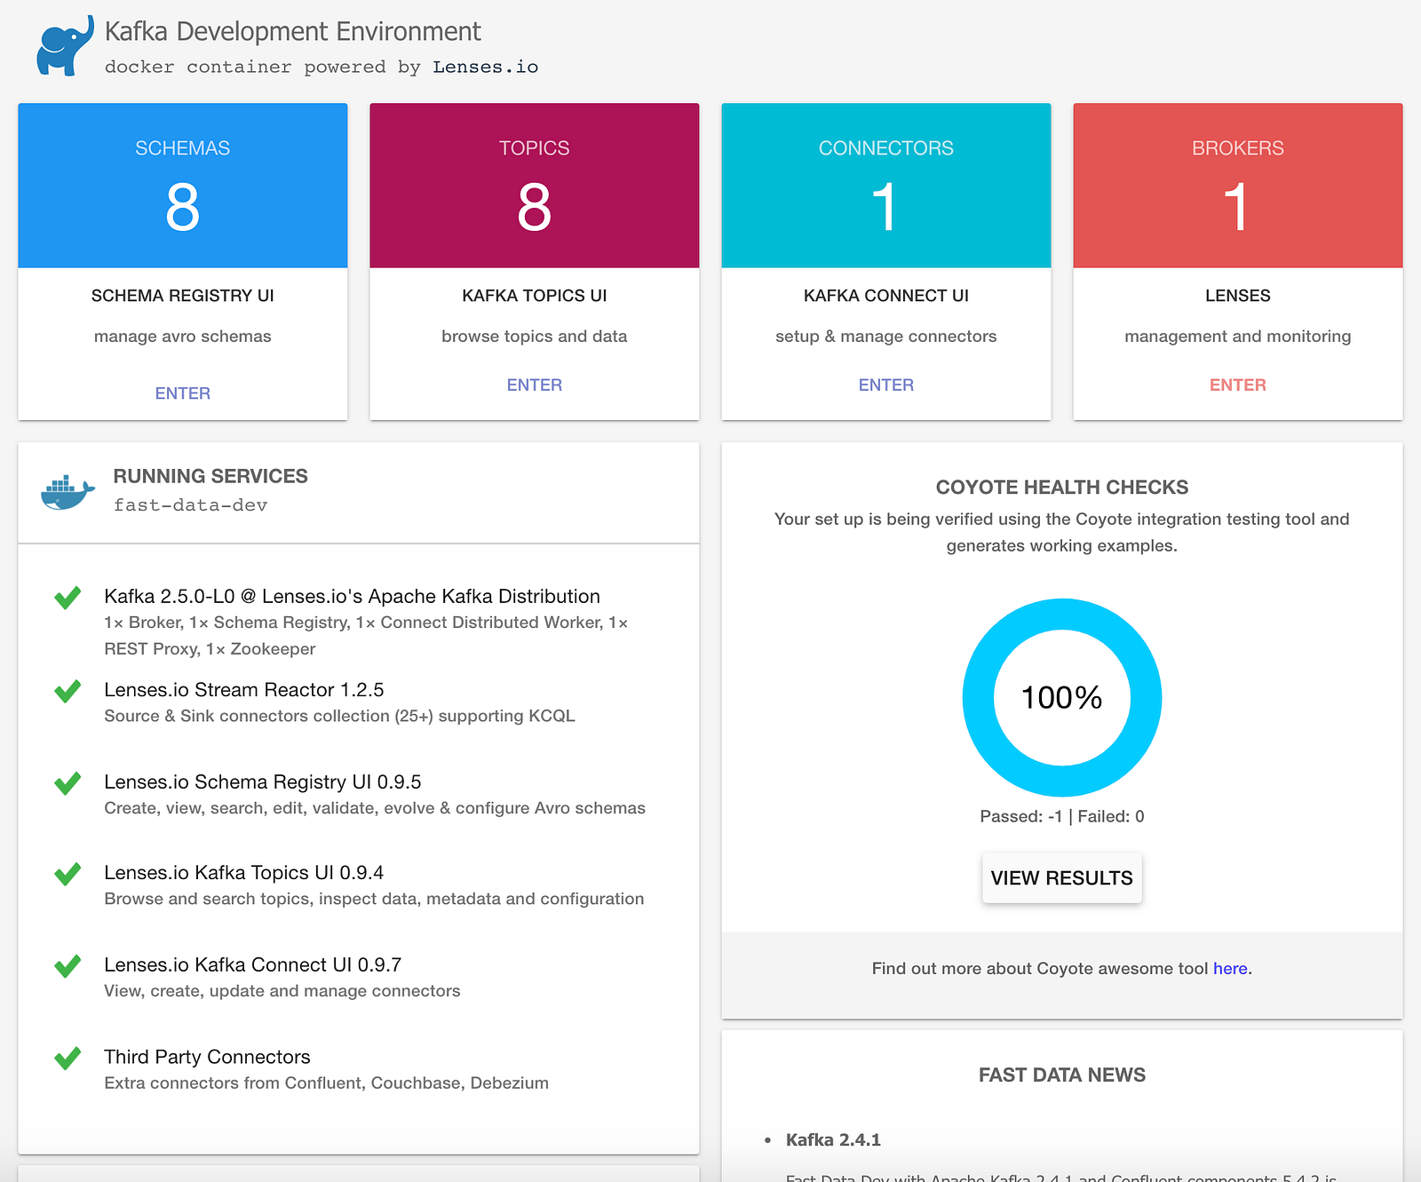Click the VIEW RESULTS button
The image size is (1421, 1182).
[x=1062, y=878]
